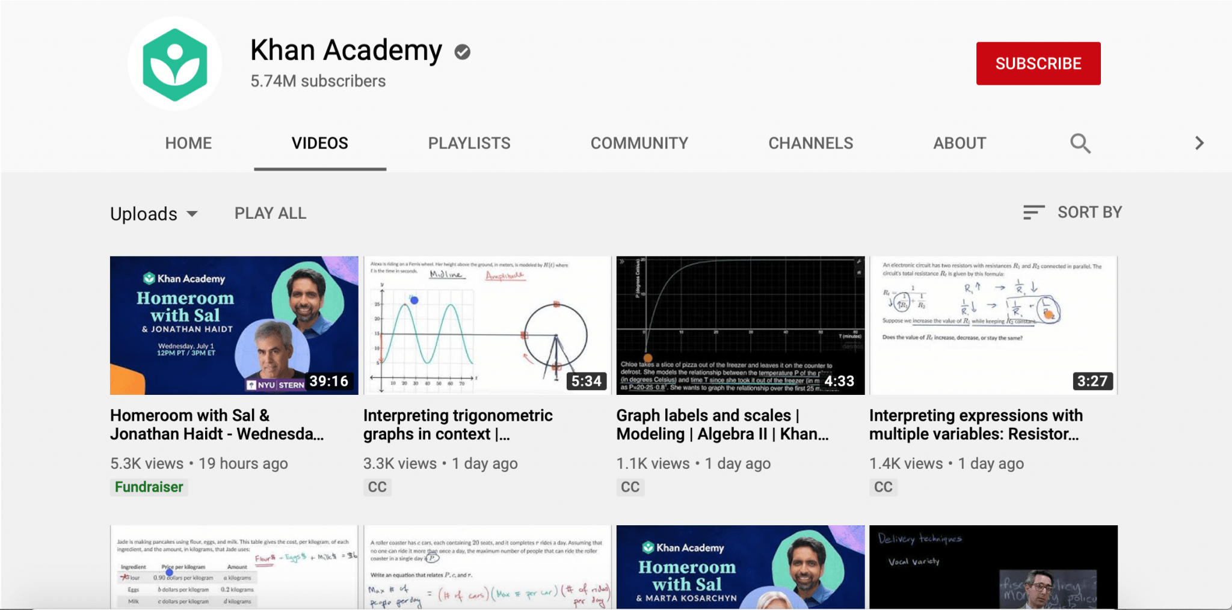Switch to the CHANNELS tab
The width and height of the screenshot is (1232, 610).
click(x=810, y=143)
